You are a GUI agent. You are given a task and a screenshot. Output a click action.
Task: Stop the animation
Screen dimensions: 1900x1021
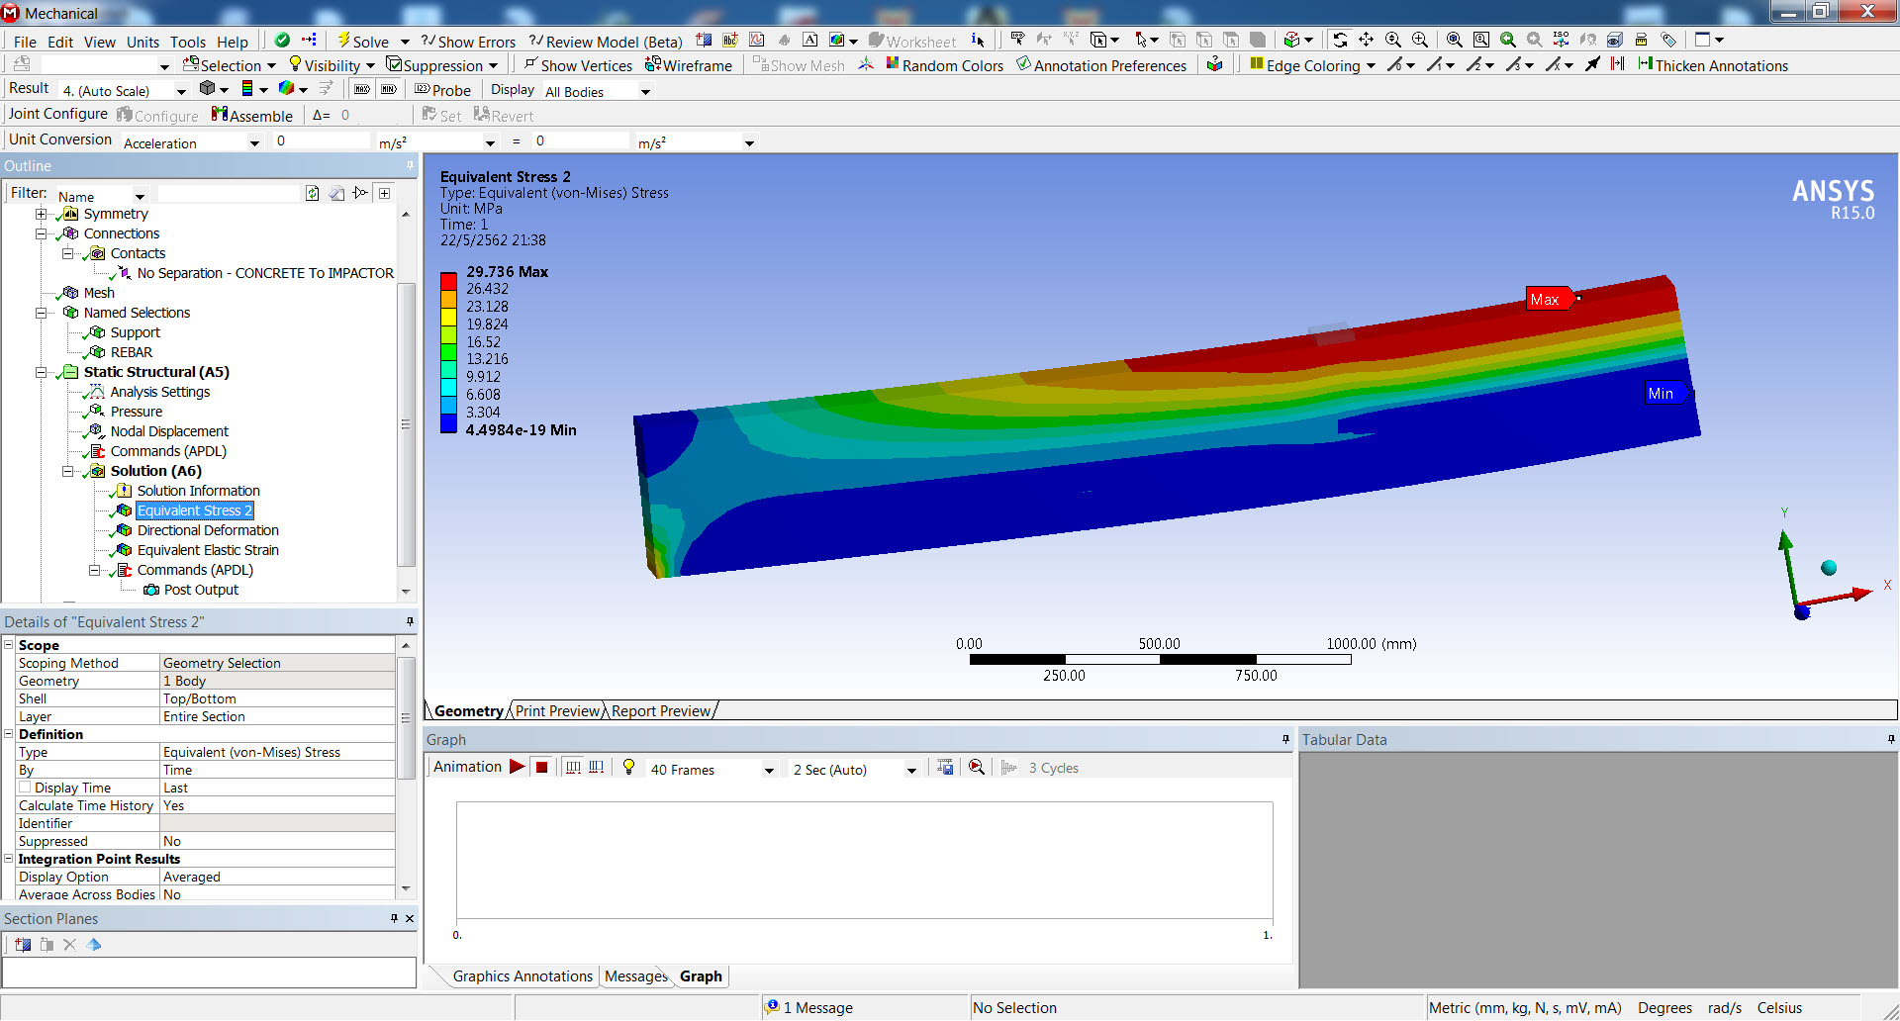pos(541,767)
